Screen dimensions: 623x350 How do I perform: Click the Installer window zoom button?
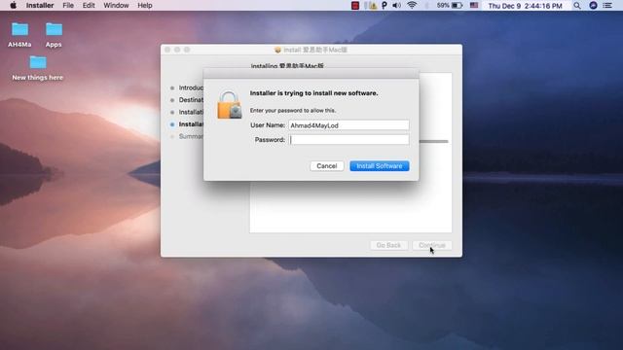click(x=187, y=50)
